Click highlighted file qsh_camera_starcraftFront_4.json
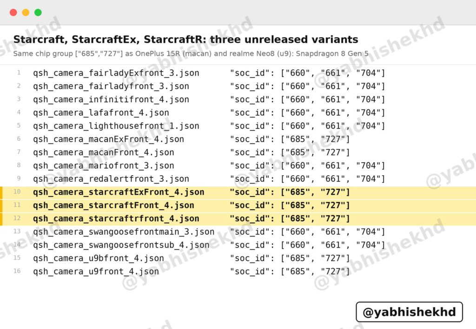The width and height of the screenshot is (476, 329). (113, 205)
